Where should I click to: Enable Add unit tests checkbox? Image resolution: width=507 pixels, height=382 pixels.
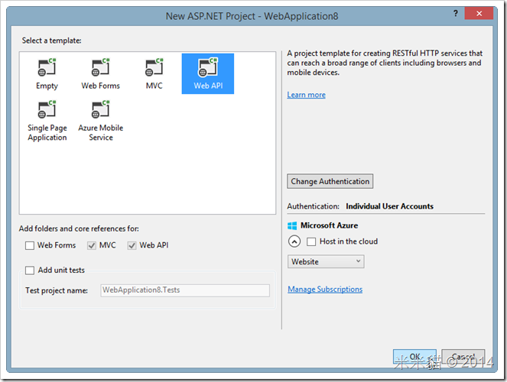pos(30,270)
